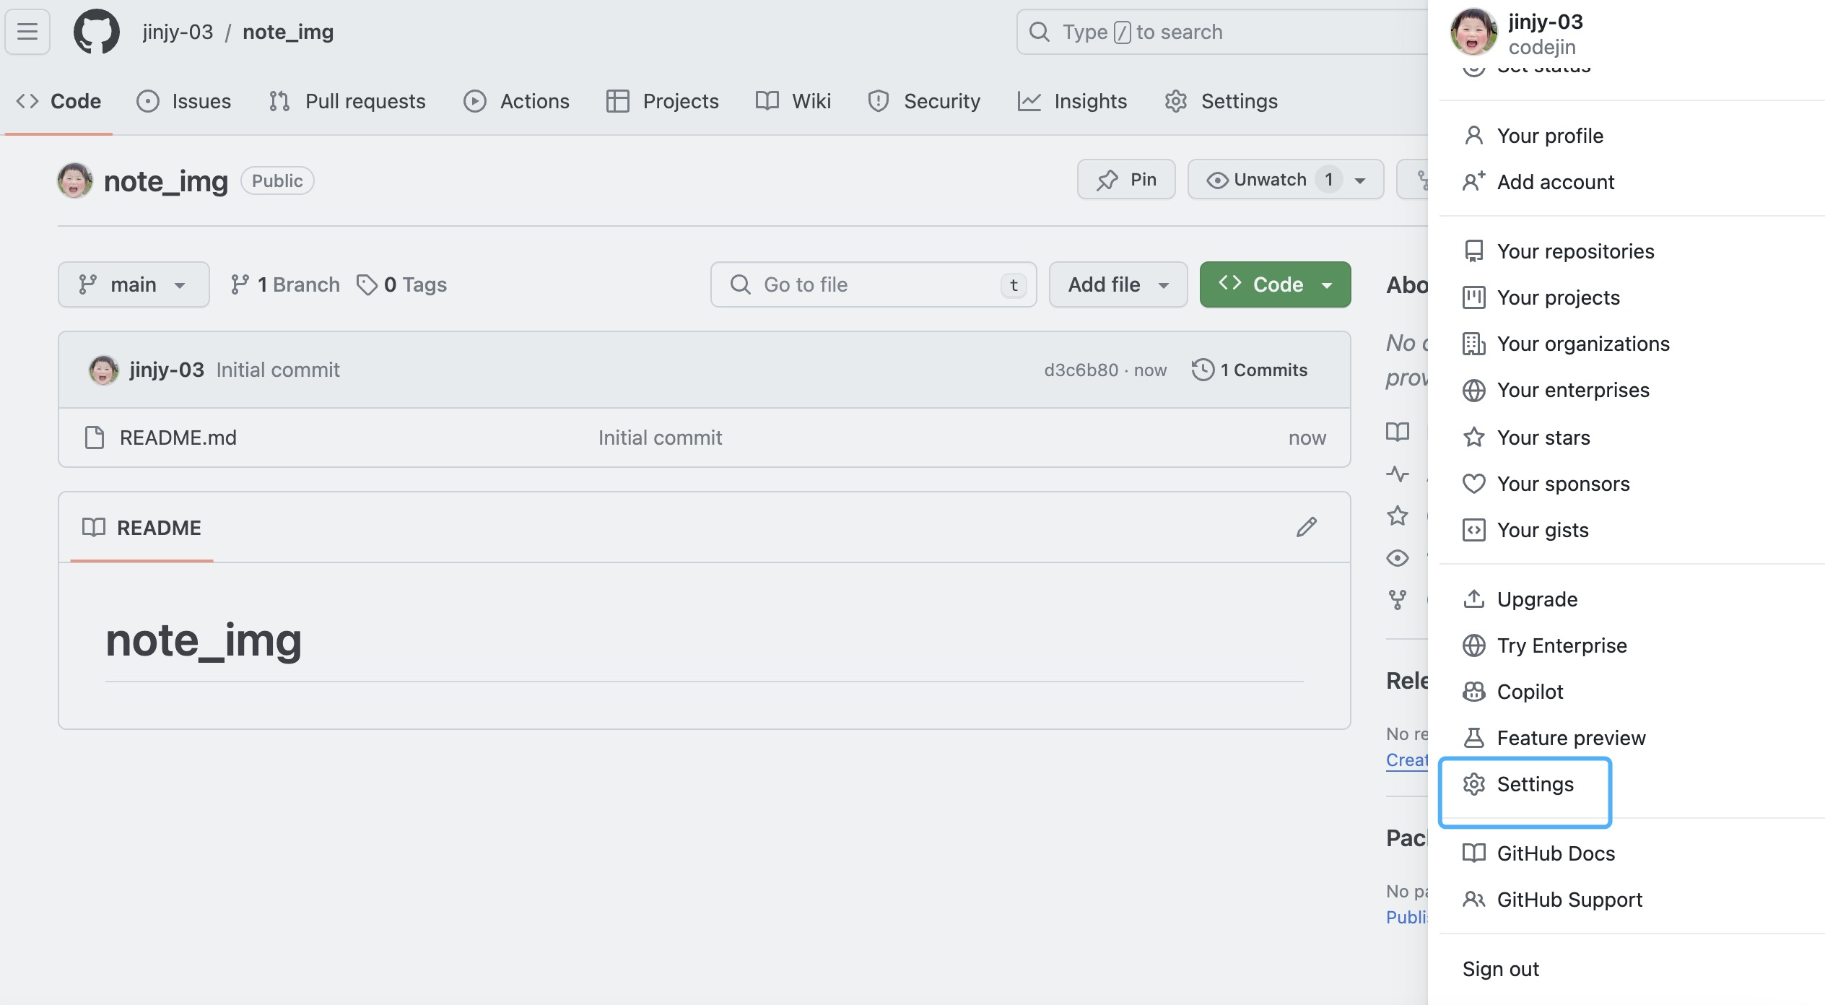Click the pencil icon to edit README
This screenshot has height=1005, width=1825.
click(1306, 528)
